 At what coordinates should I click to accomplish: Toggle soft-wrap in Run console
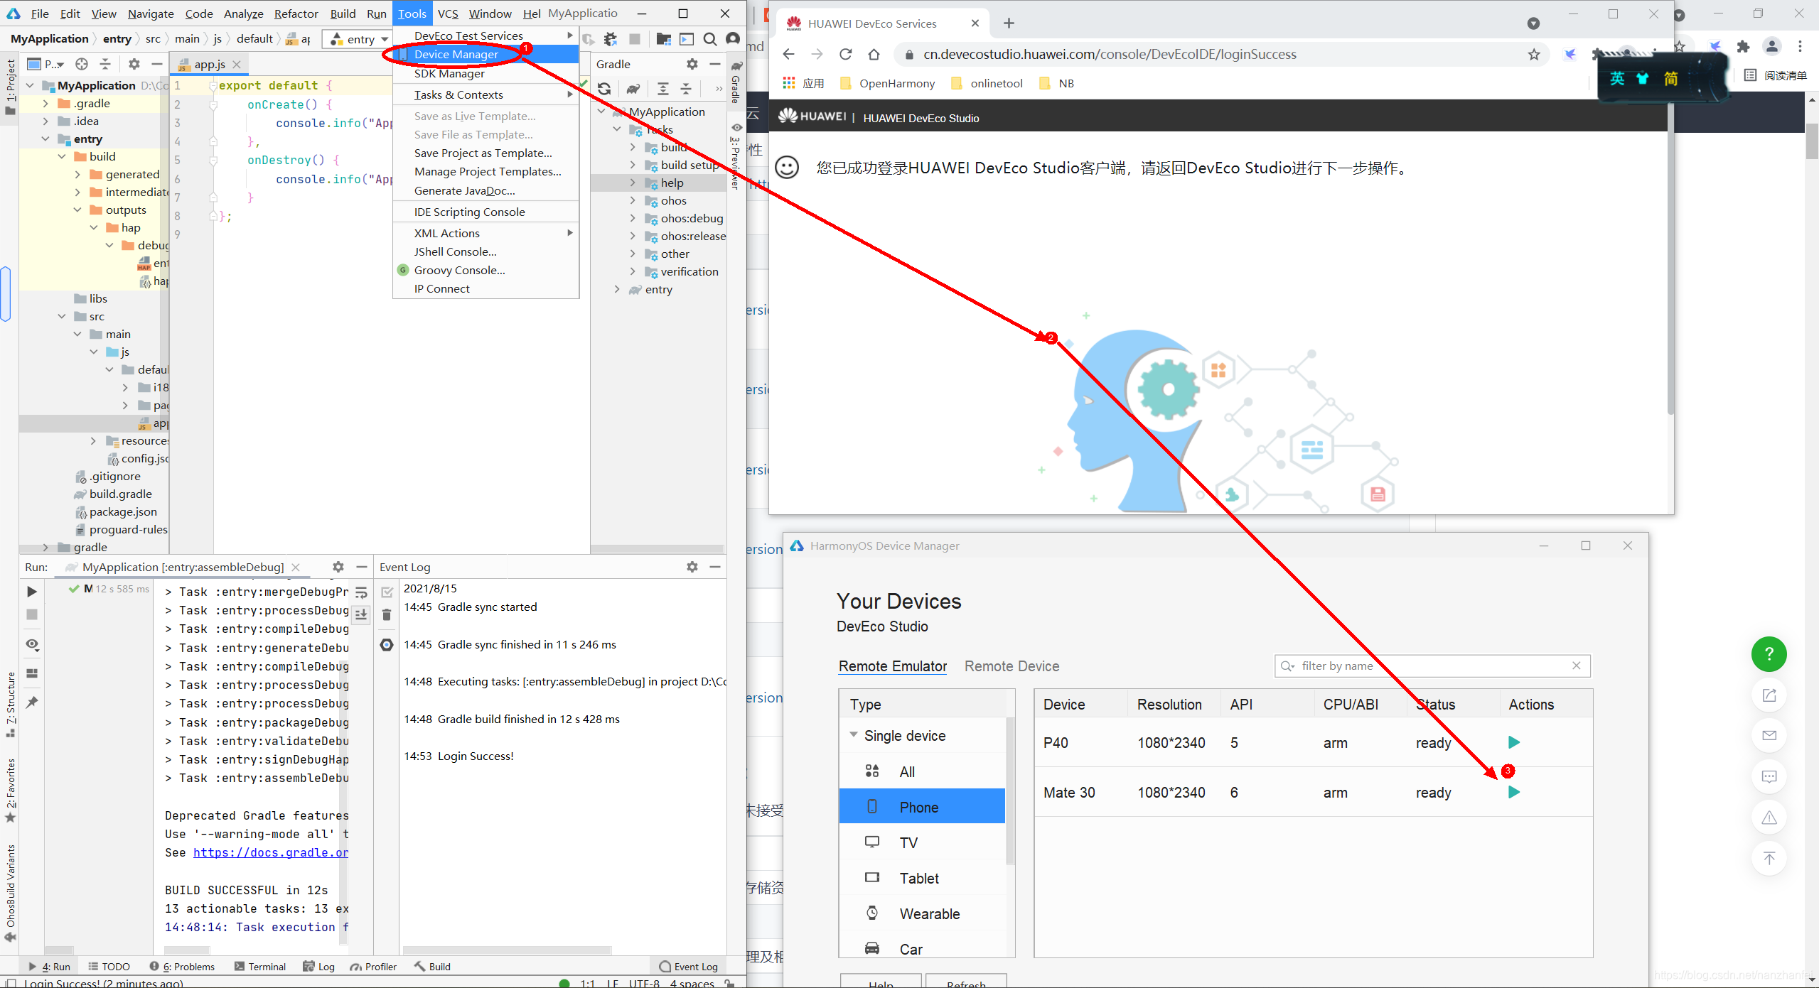click(x=361, y=592)
